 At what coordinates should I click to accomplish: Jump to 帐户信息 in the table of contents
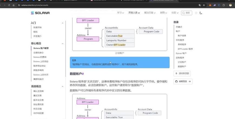(x=182, y=36)
